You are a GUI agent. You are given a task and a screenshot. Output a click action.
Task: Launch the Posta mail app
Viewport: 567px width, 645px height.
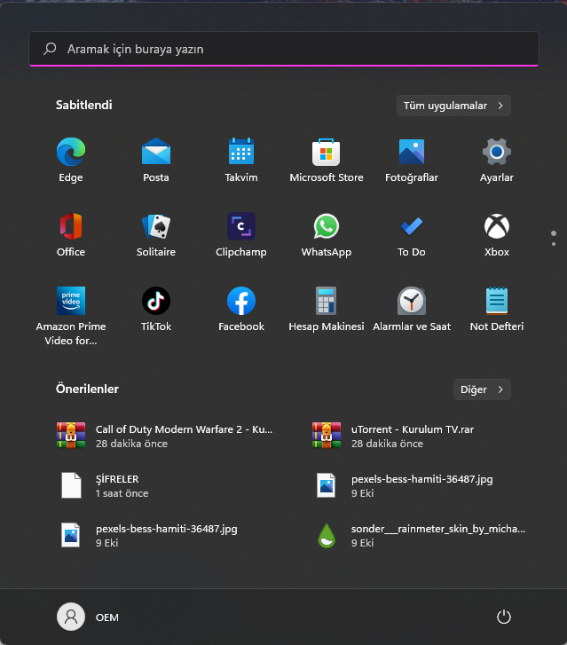tap(156, 160)
